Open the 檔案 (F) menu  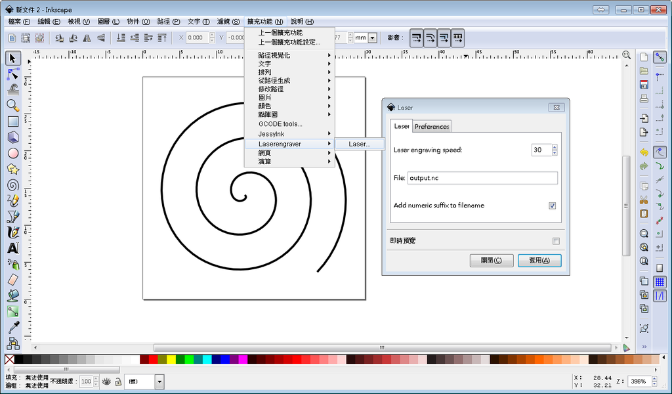click(x=19, y=22)
